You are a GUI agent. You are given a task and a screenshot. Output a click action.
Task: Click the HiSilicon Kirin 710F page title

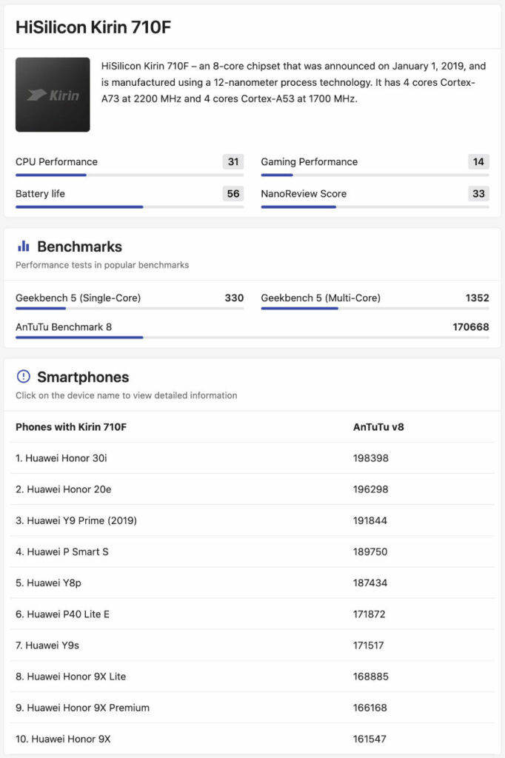[93, 27]
